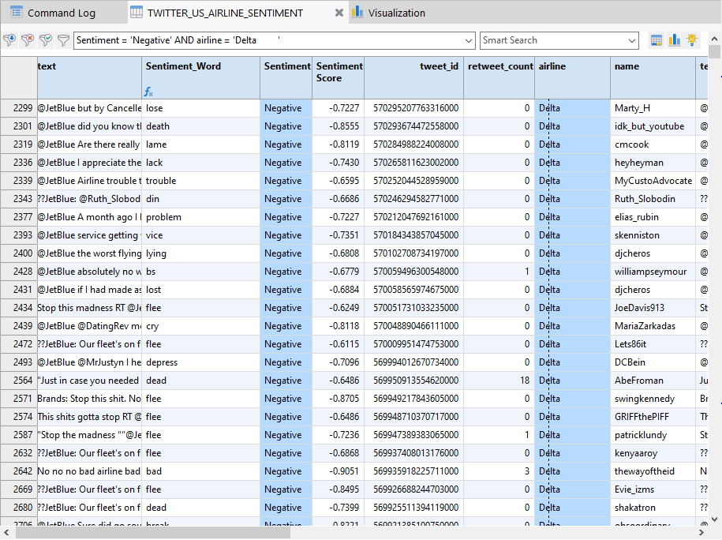
Task: Click the retweet count cell showing 3
Action: 499,471
